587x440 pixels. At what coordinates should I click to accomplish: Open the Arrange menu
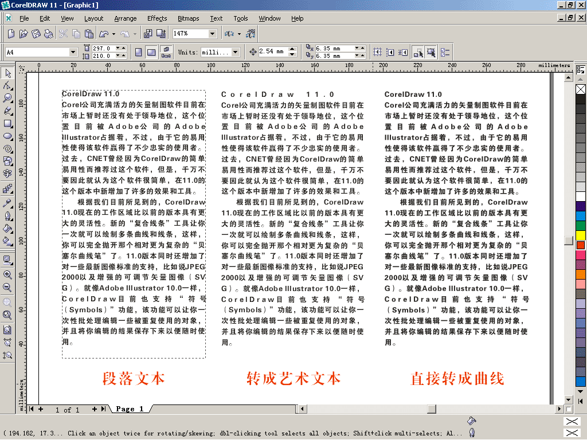[126, 18]
